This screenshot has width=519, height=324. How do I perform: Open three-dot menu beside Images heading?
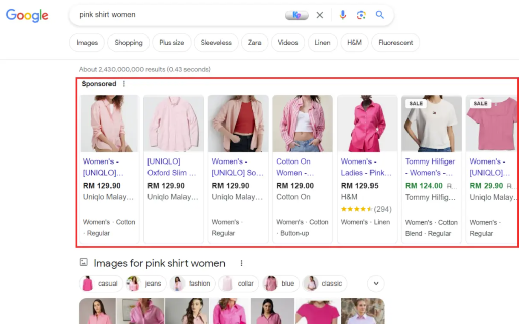(241, 263)
